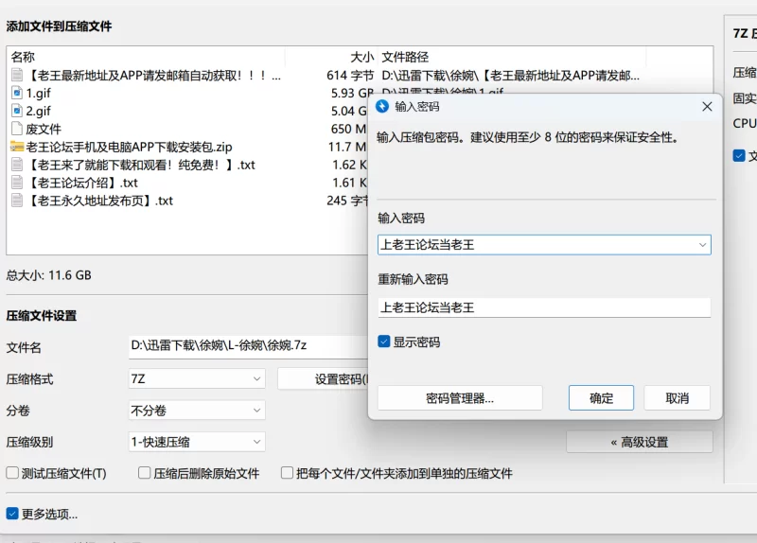The height and width of the screenshot is (543, 757).
Task: Click the 总大小: 11.6 GB label
Action: (49, 275)
